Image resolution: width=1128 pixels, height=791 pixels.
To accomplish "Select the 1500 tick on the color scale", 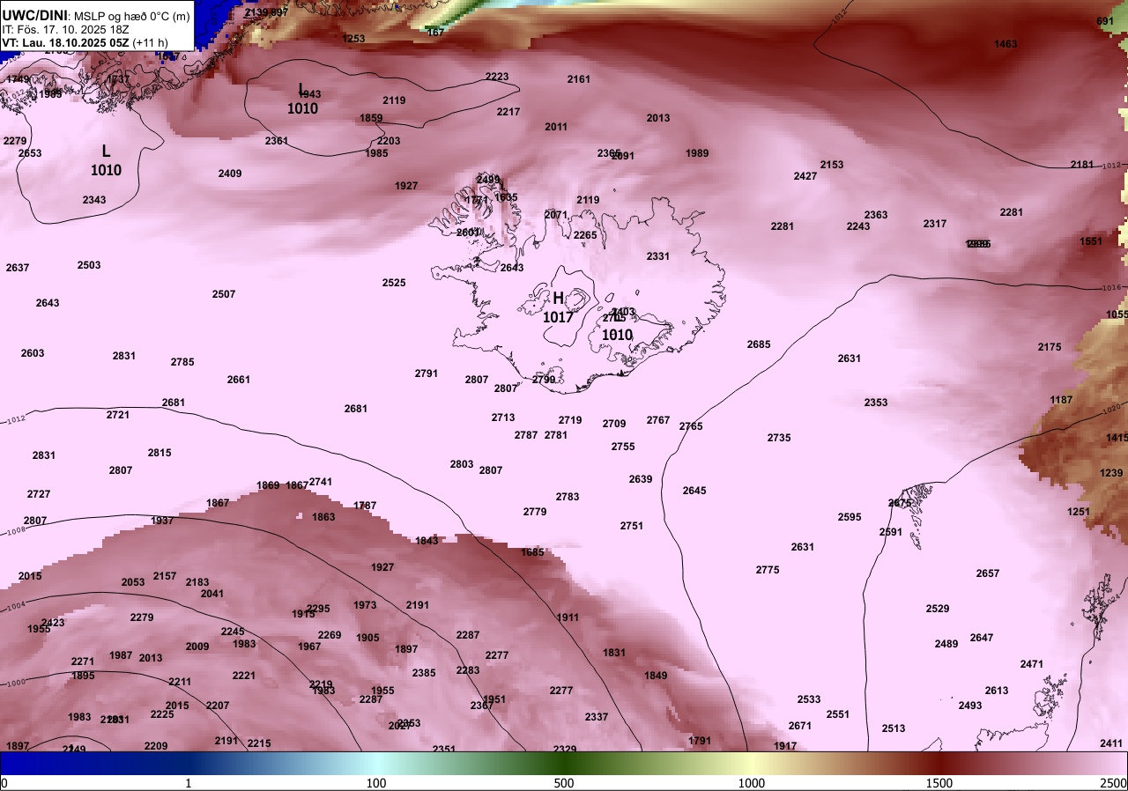I will click(x=939, y=783).
